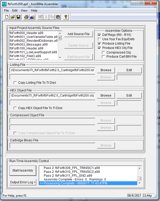The image size is (160, 201).
Task: Click Browse for the HEX Object File path
Action: 106,96
